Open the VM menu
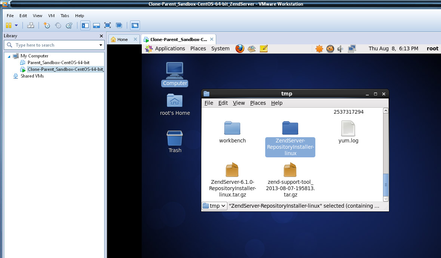Screen dimensions: 441x258 pyautogui.click(x=51, y=16)
